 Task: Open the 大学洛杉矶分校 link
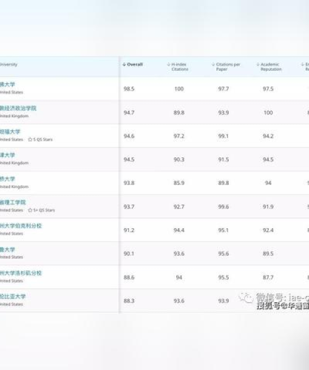coord(21,273)
